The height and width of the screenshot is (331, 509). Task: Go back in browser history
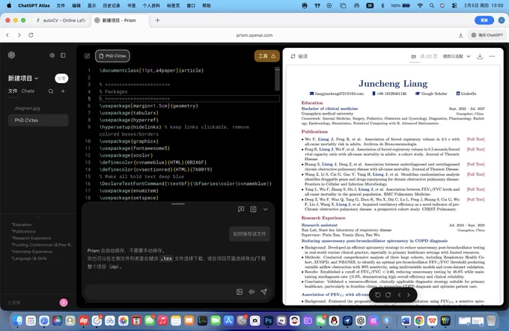pos(7,35)
